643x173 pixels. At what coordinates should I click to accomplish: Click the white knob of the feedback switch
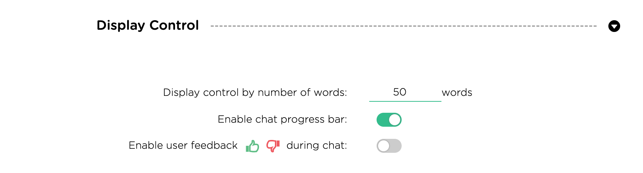(384, 146)
